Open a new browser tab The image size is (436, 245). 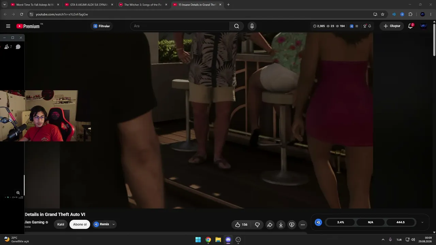(228, 5)
